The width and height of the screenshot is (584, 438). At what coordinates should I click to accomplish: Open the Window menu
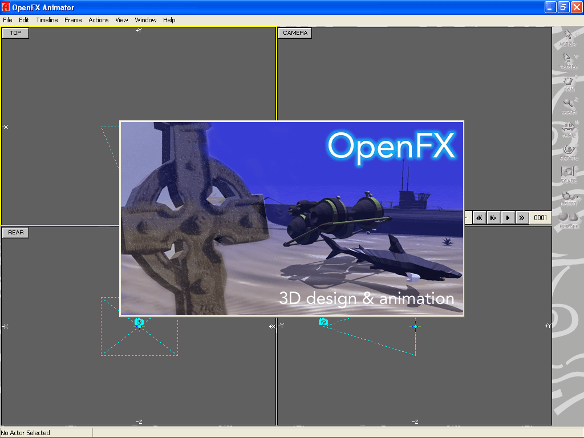point(145,20)
